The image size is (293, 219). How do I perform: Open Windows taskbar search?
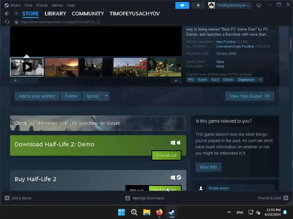pyautogui.click(x=134, y=212)
